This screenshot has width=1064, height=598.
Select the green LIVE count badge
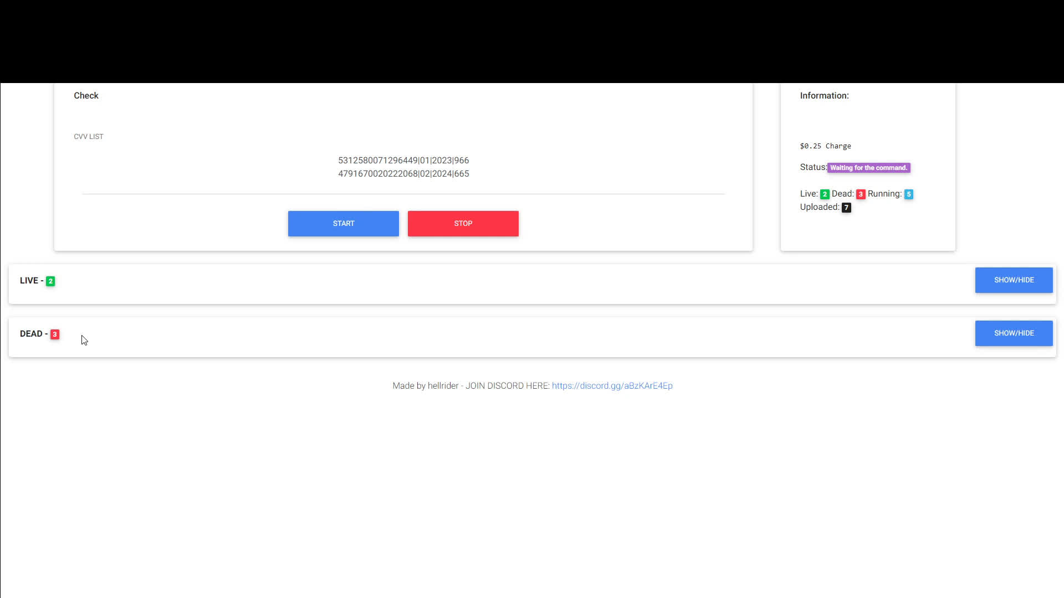click(50, 281)
